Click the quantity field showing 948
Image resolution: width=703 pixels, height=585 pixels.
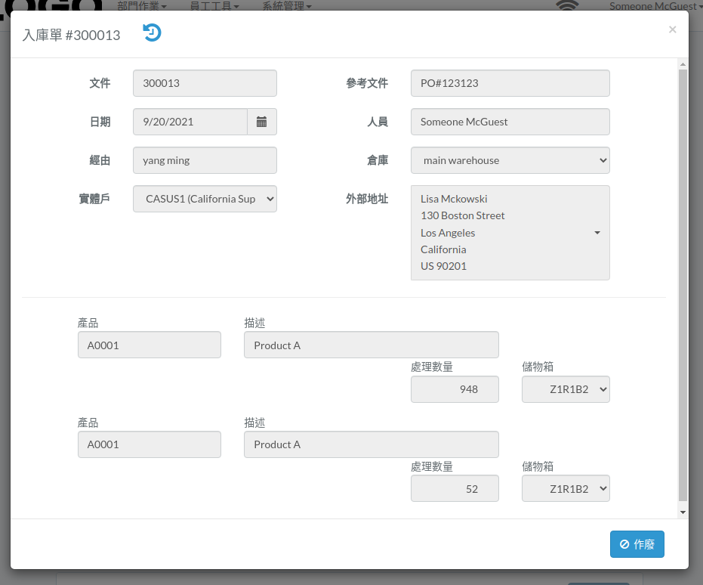click(455, 389)
